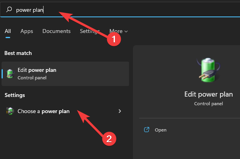Click the small chevron next to More
This screenshot has width=240, height=159.
click(x=126, y=31)
